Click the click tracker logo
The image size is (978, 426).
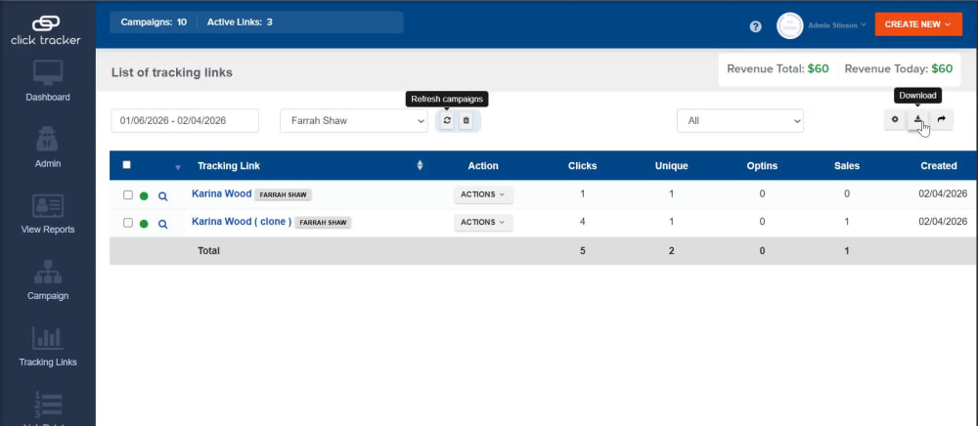(x=46, y=29)
